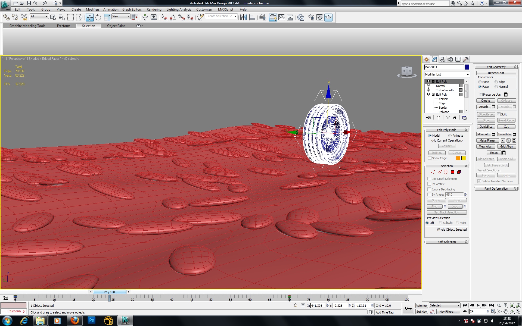Expand the Paint Deformation rollout
This screenshot has width=522, height=326.
[x=496, y=189]
